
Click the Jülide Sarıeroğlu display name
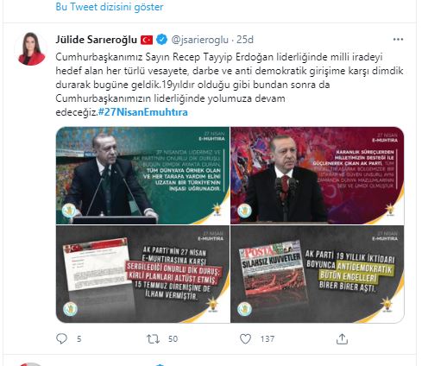point(96,40)
